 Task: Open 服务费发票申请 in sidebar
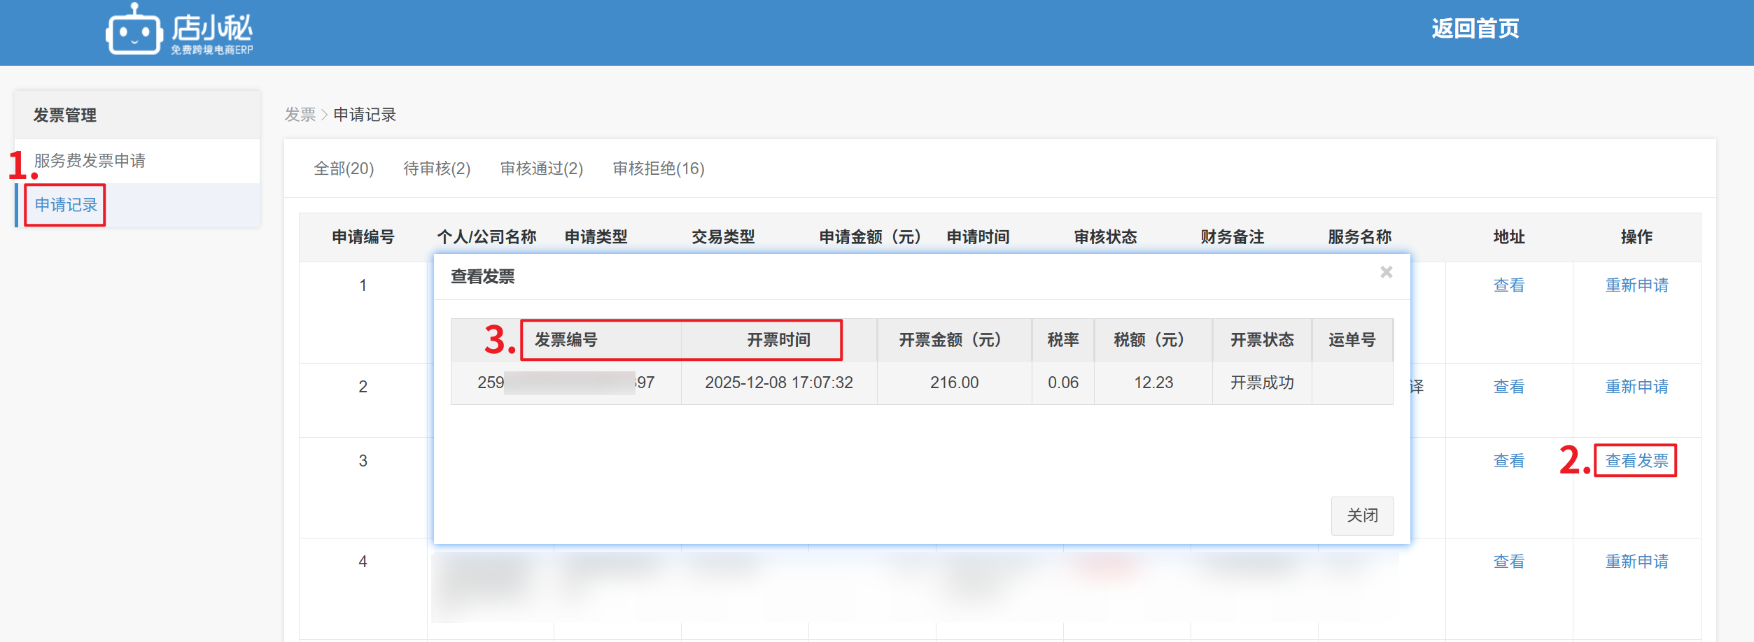(90, 161)
